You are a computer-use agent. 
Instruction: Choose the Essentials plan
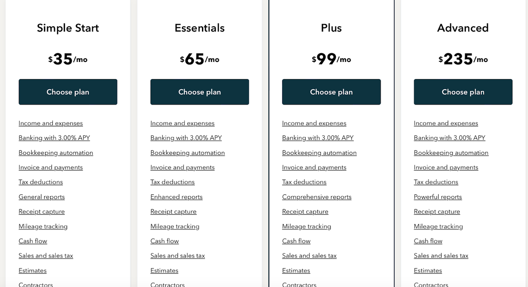click(199, 92)
